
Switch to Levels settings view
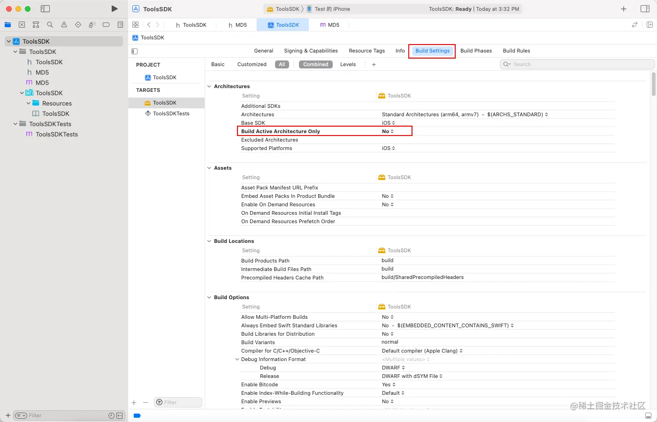348,65
